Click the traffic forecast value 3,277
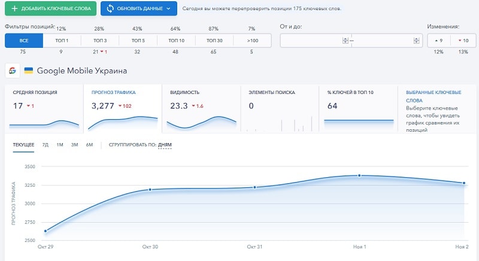 tap(102, 106)
